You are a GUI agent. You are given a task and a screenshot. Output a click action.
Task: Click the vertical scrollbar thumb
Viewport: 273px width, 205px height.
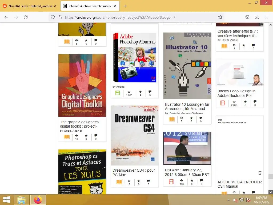(271, 176)
